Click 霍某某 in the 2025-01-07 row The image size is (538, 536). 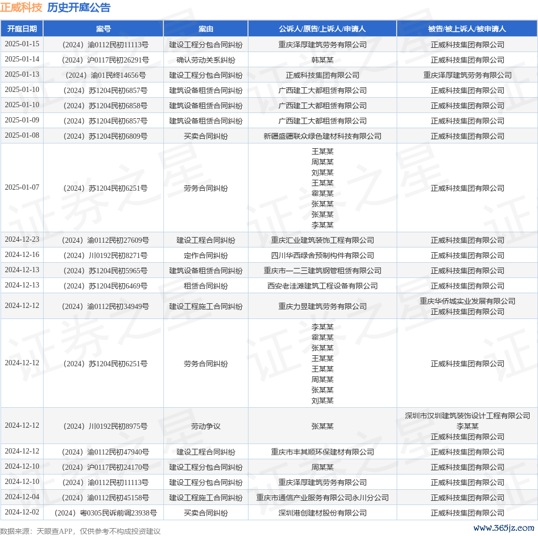pos(323,193)
